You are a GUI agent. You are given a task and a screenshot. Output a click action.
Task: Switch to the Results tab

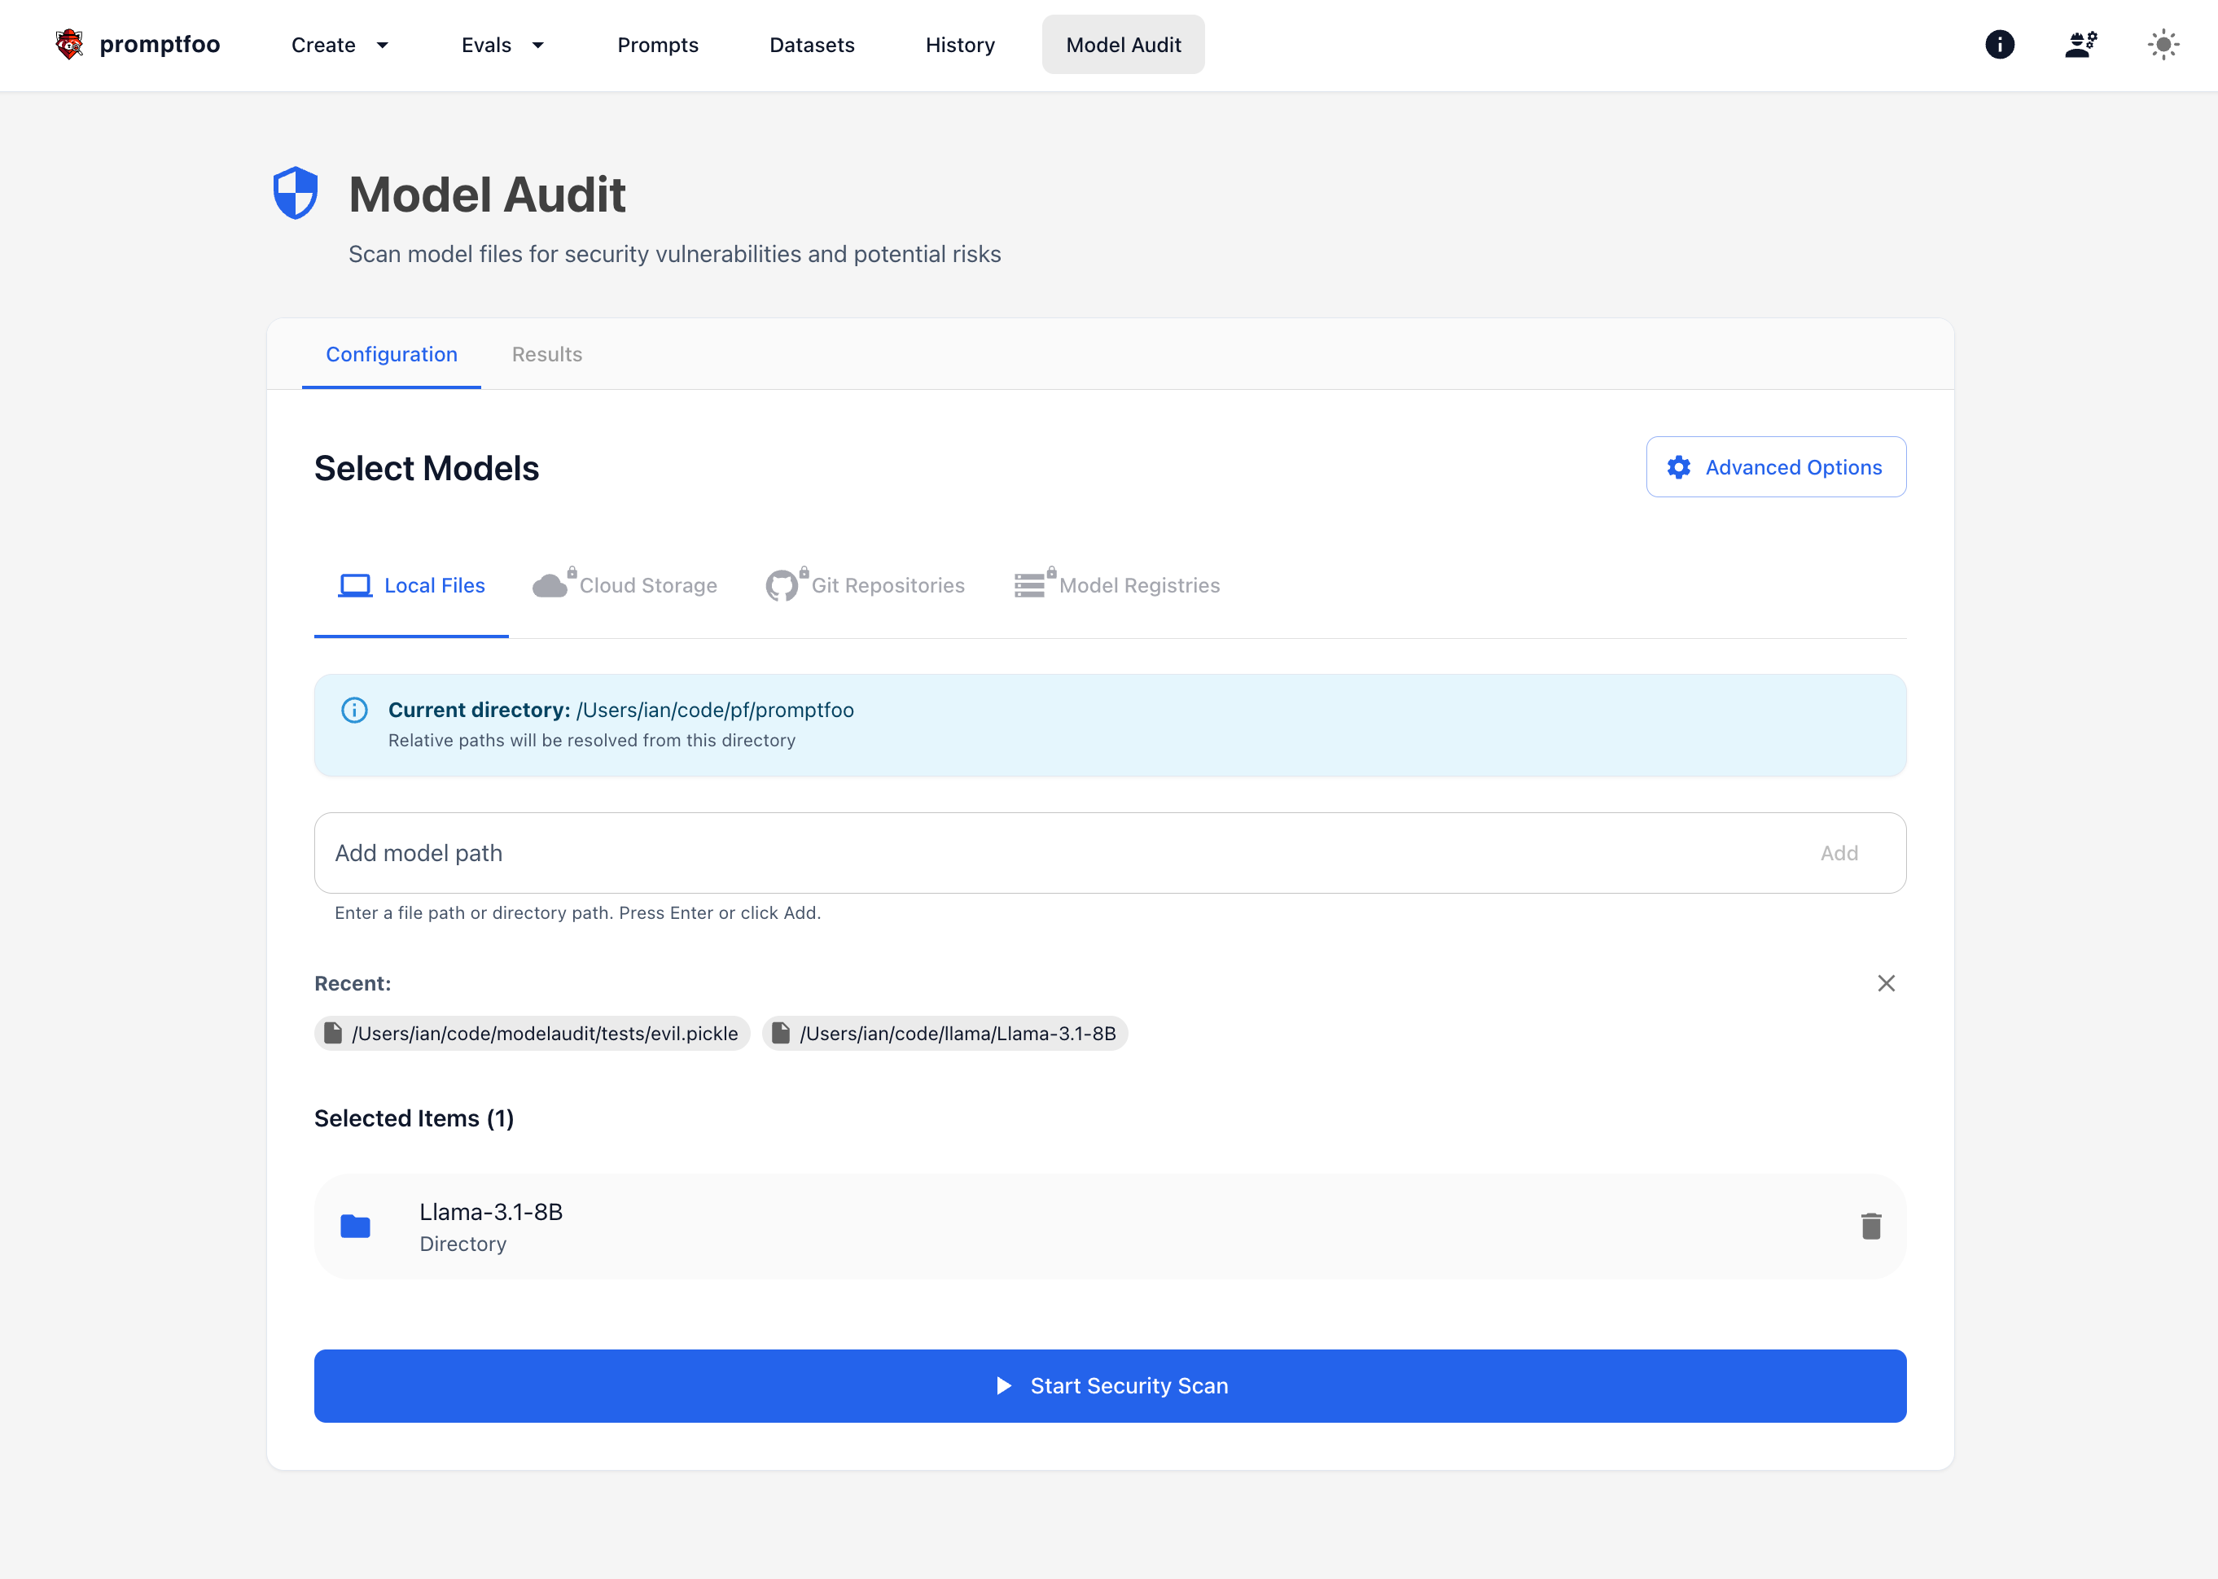(546, 354)
